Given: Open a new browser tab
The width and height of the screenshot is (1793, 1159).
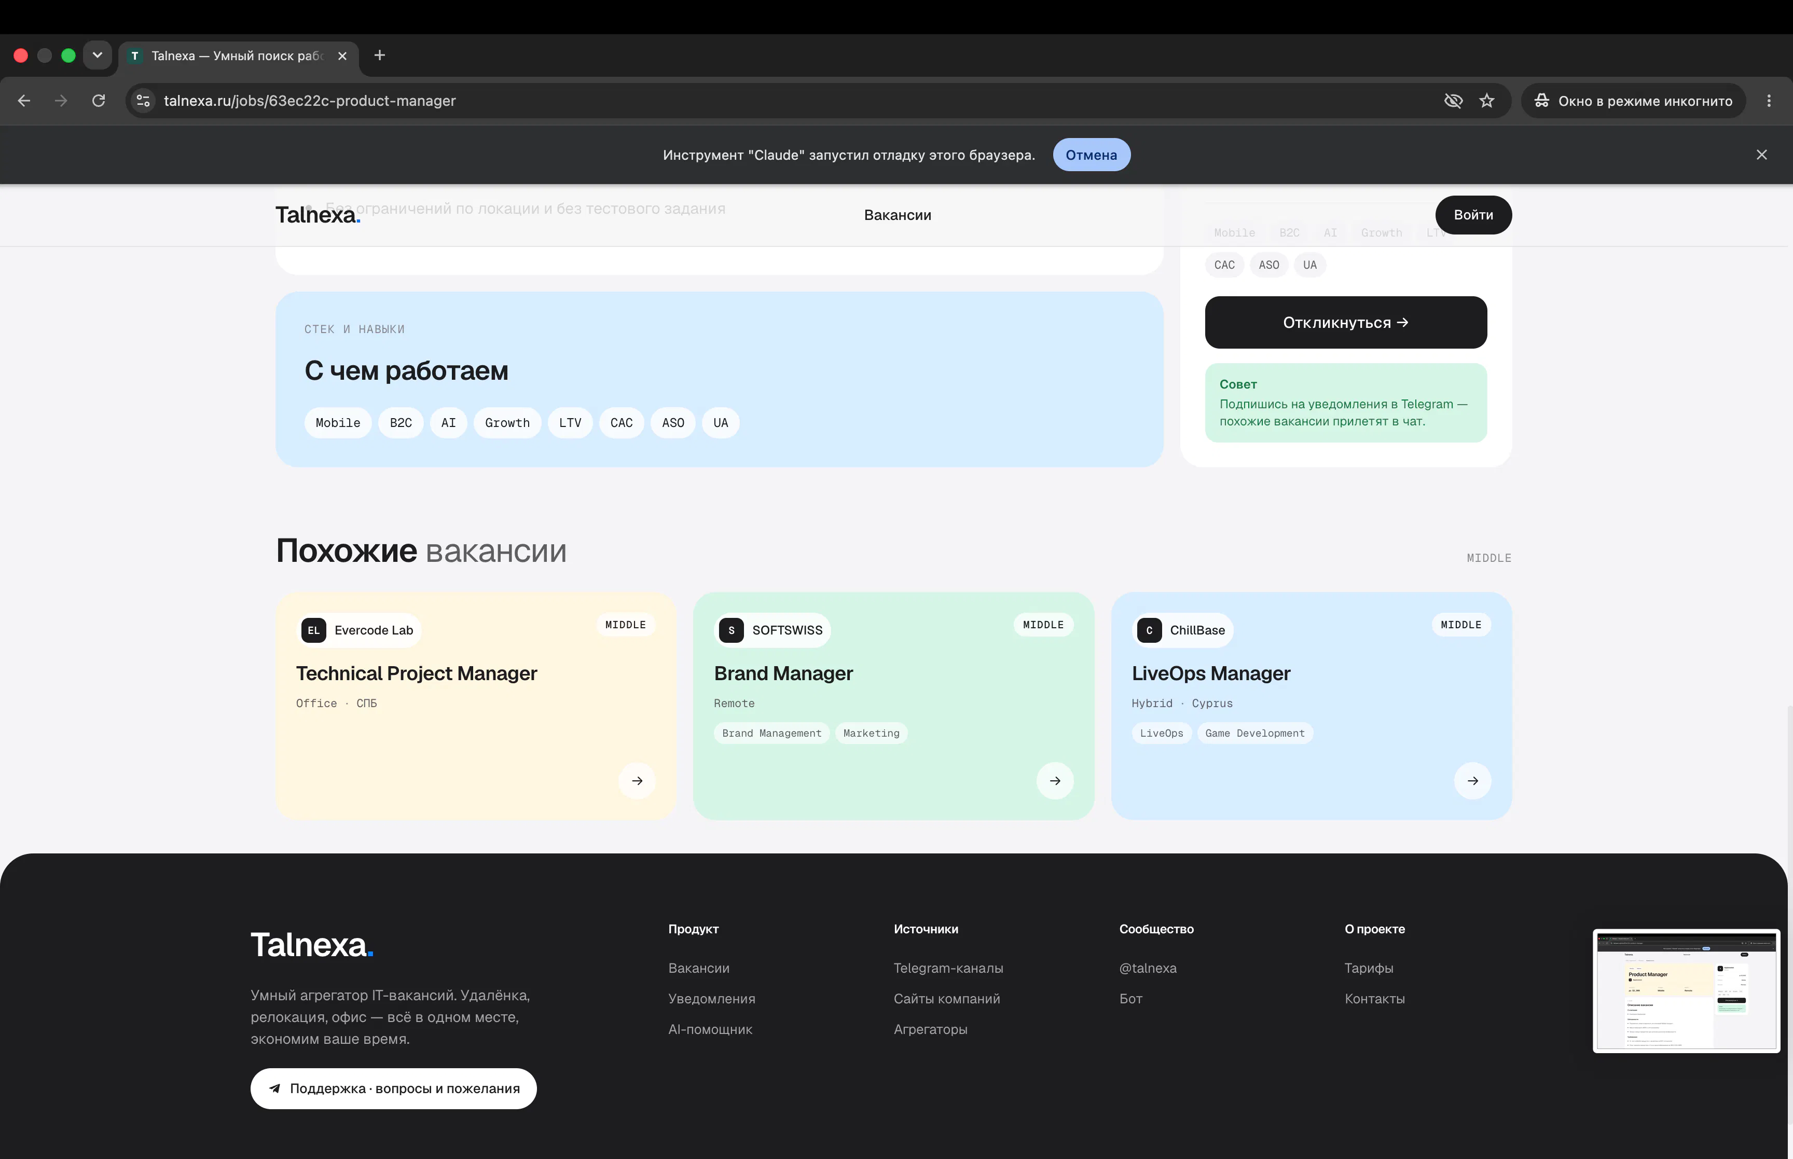Looking at the screenshot, I should click(x=380, y=55).
